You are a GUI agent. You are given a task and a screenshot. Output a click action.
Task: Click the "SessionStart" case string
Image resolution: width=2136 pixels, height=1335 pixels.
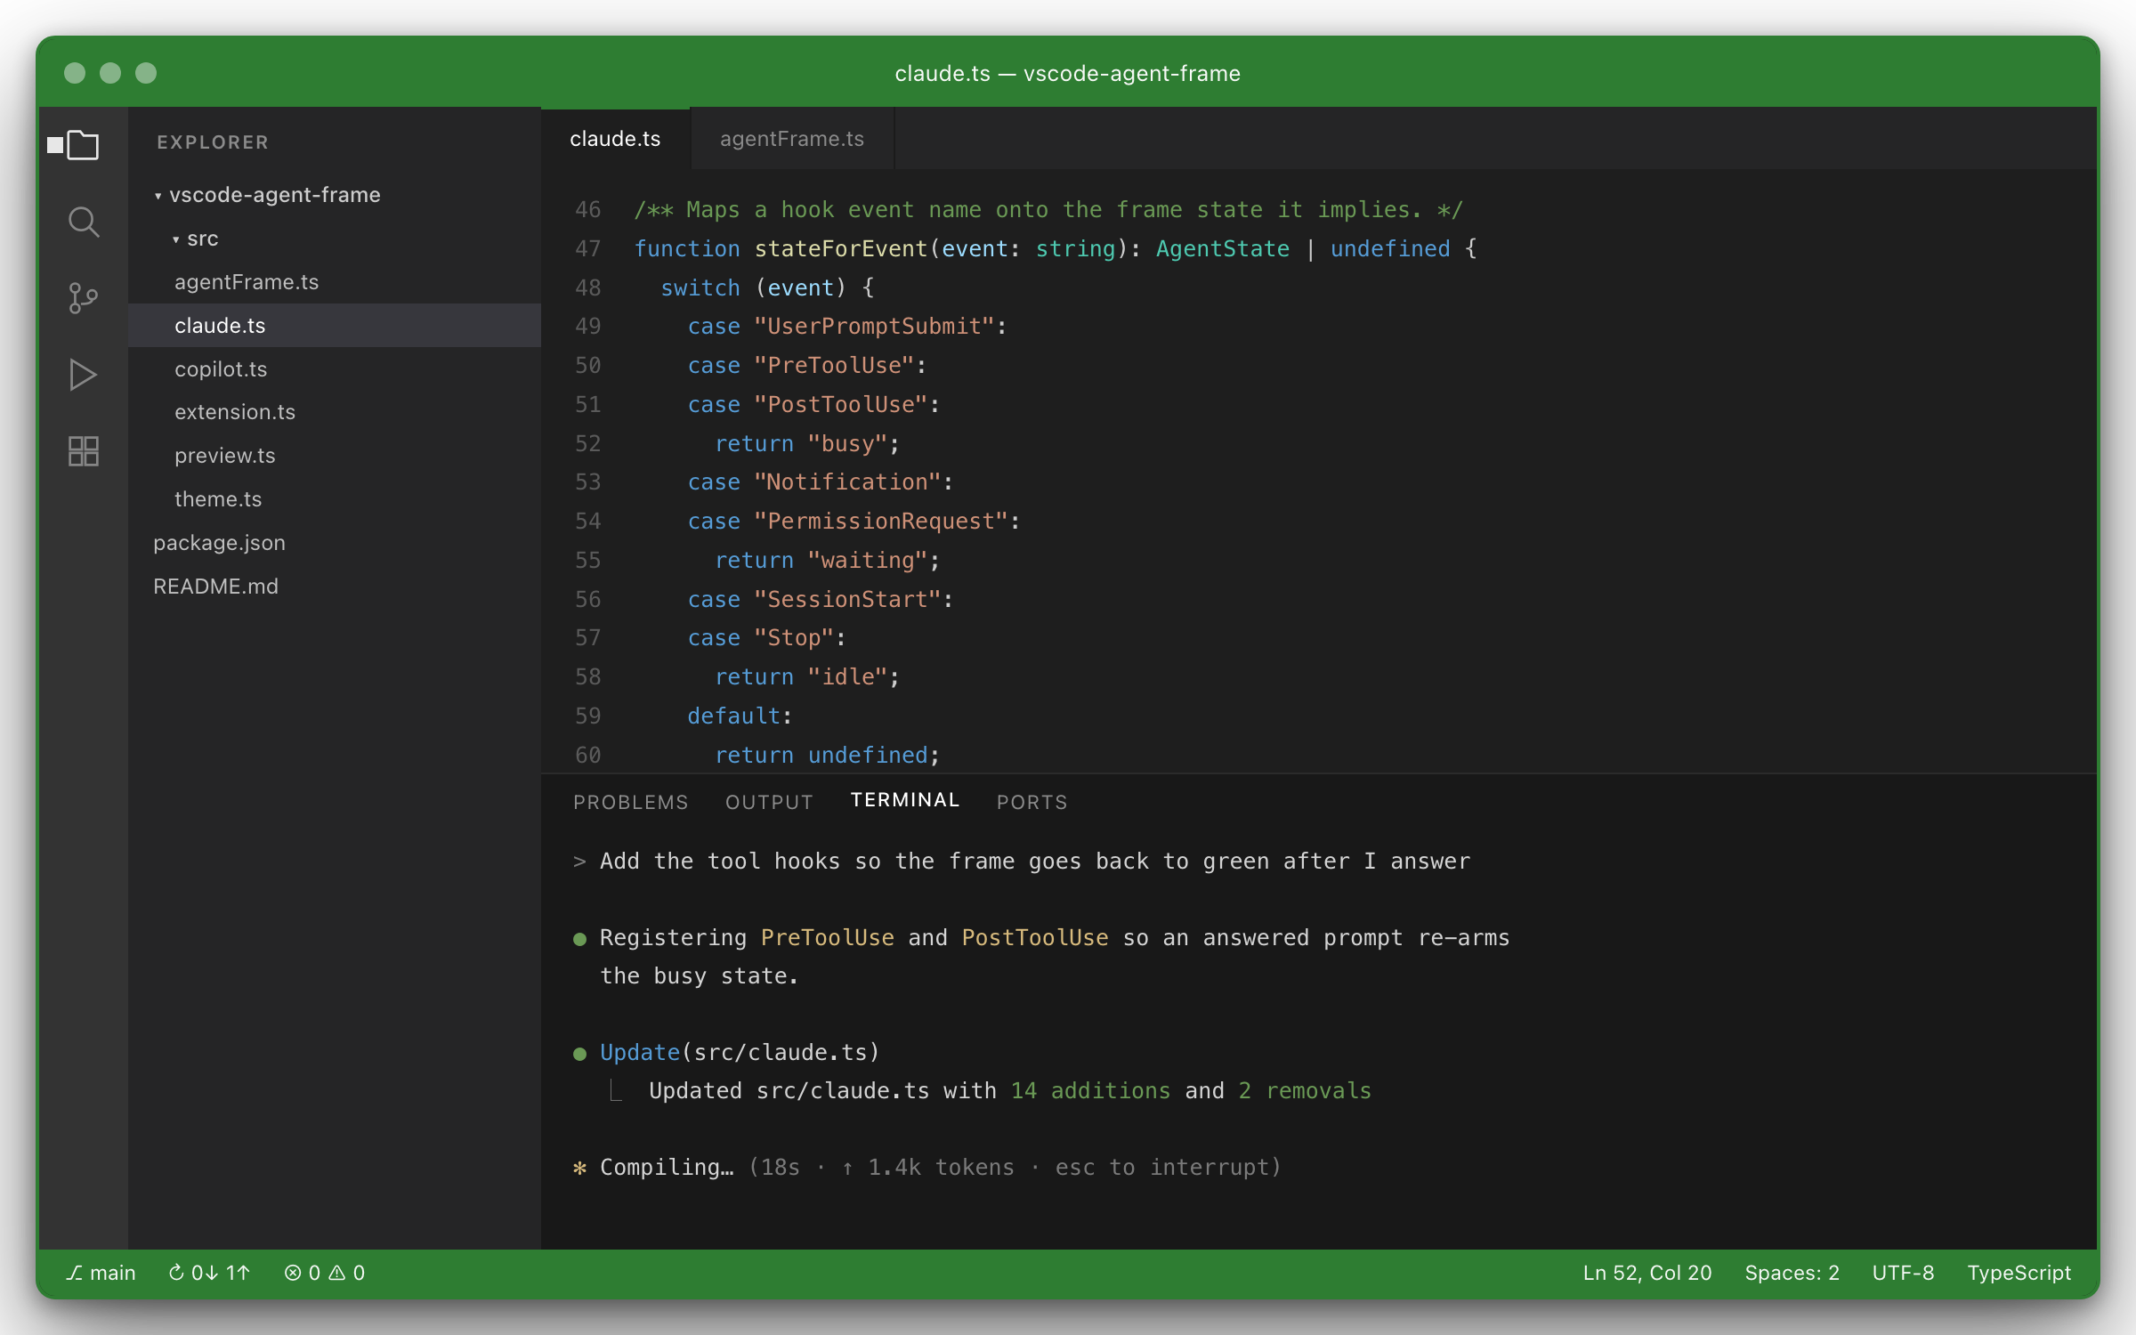pyautogui.click(x=847, y=599)
